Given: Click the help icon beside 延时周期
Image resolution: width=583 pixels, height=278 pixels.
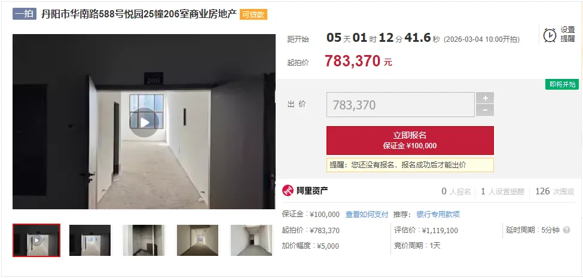Looking at the screenshot, I should pos(566,230).
